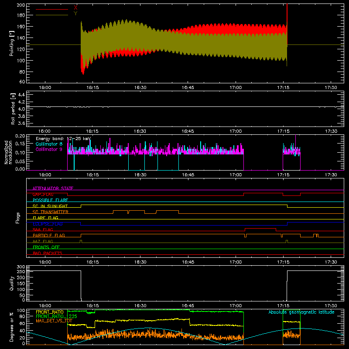Click the red X legend label
Screen dimensions: 349x349
pyautogui.click(x=75, y=8)
